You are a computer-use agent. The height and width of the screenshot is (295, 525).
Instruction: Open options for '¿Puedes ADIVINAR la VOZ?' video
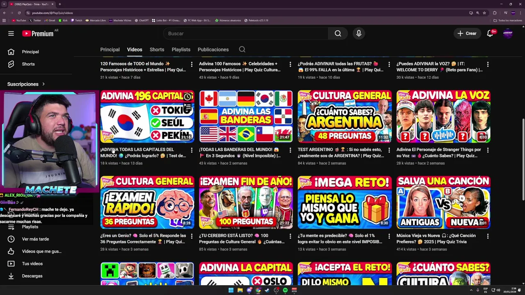click(488, 64)
